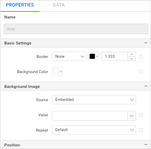
Task: Switch to the DATA tab
Action: (x=59, y=5)
